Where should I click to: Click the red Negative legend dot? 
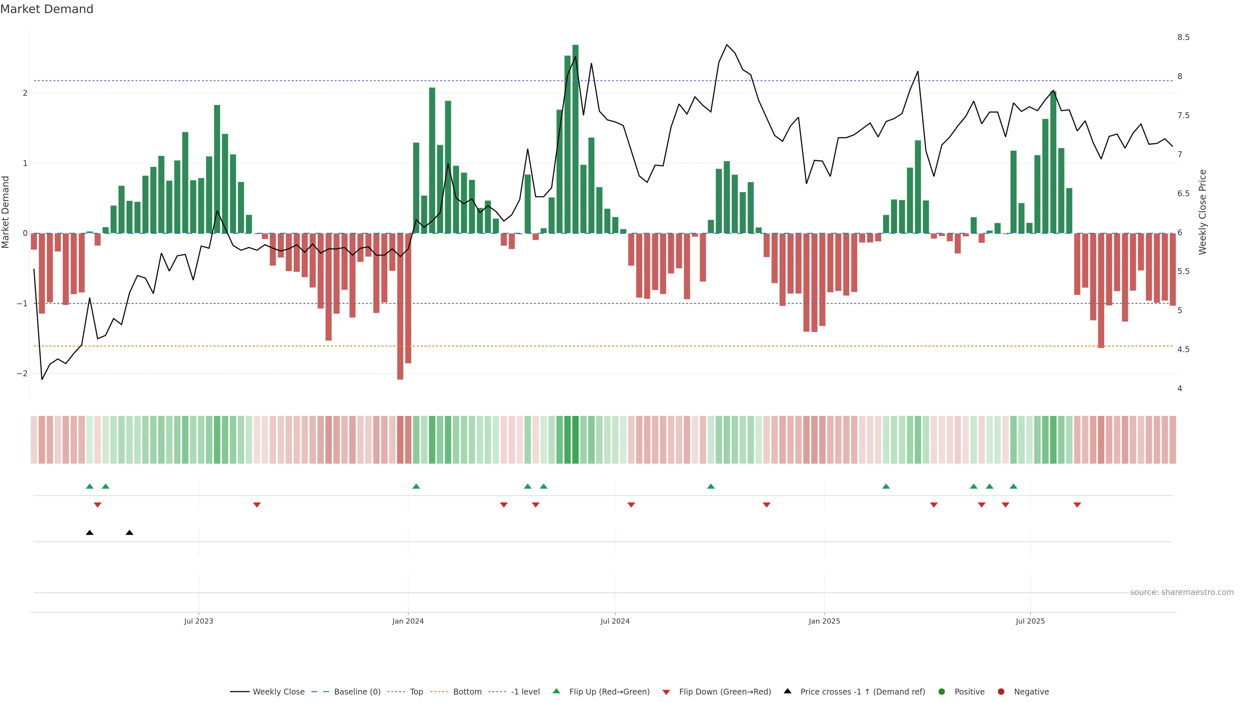point(1001,692)
